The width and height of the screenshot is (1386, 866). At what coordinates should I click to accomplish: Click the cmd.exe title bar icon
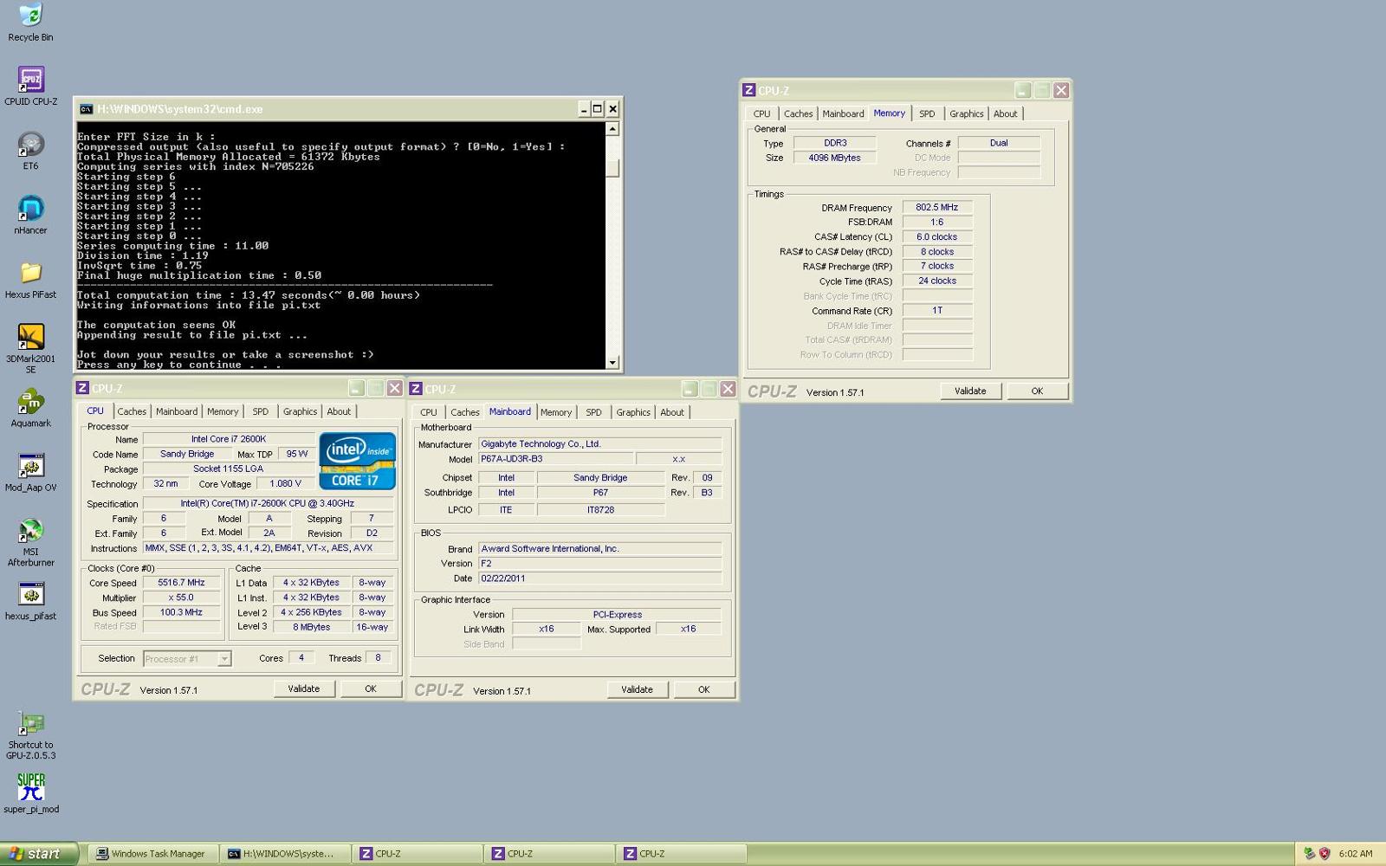[86, 109]
